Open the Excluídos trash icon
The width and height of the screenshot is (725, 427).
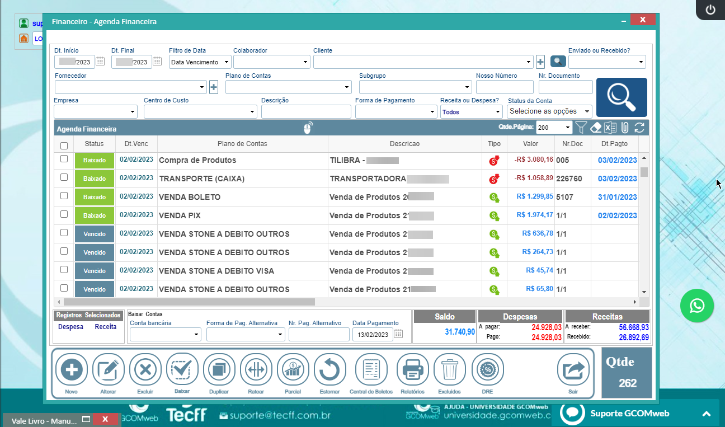pyautogui.click(x=449, y=369)
